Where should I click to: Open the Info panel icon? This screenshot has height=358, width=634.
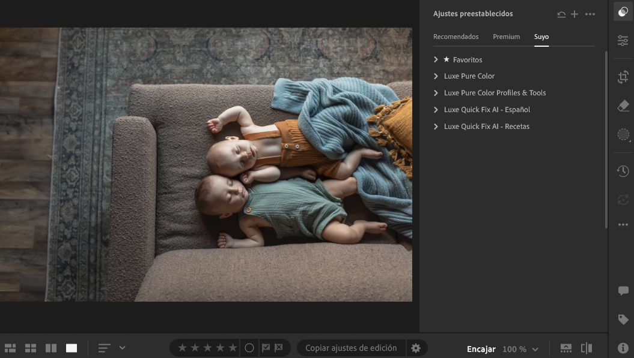(623, 348)
